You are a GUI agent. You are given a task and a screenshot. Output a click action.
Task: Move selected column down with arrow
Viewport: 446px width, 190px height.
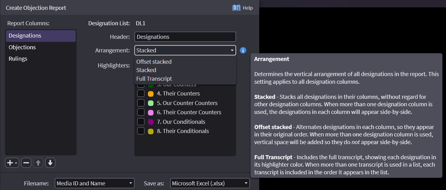pyautogui.click(x=50, y=163)
